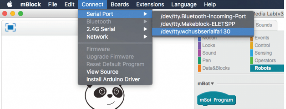Choose Install Arduino Driver

click(115, 79)
